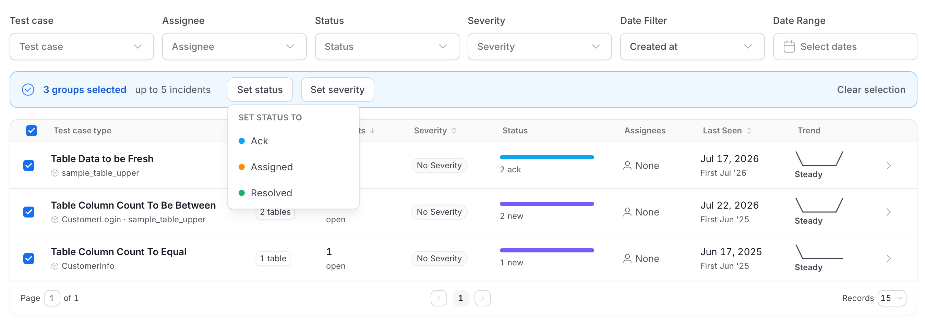The width and height of the screenshot is (925, 329).
Task: Click Clear selection
Action: [871, 90]
